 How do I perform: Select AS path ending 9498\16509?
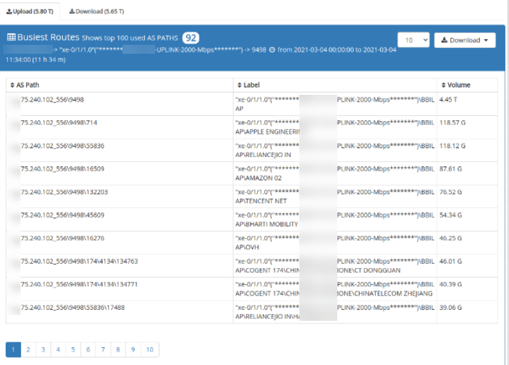pyautogui.click(x=62, y=169)
